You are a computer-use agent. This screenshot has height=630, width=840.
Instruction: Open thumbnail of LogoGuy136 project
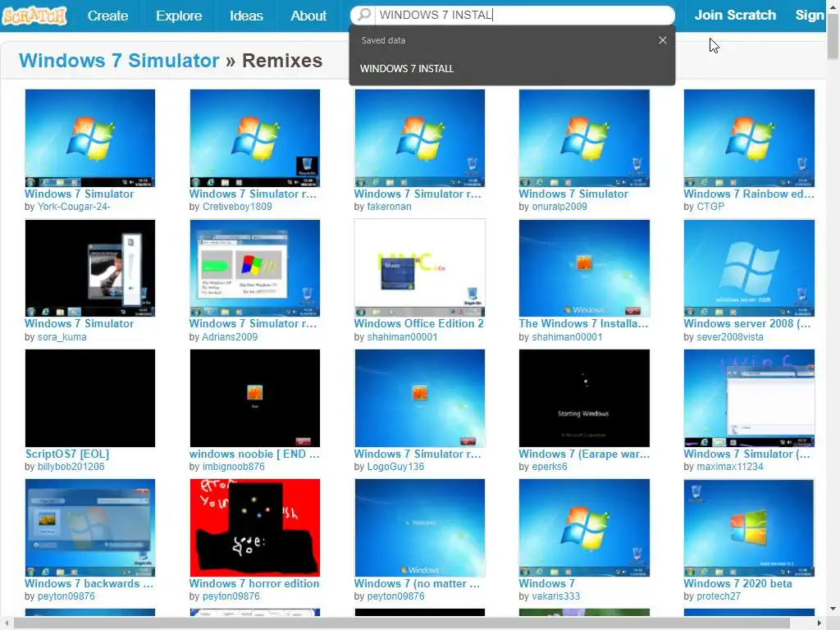click(x=419, y=398)
